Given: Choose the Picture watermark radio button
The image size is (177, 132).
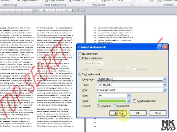Looking at the screenshot, I should pos(80,58).
